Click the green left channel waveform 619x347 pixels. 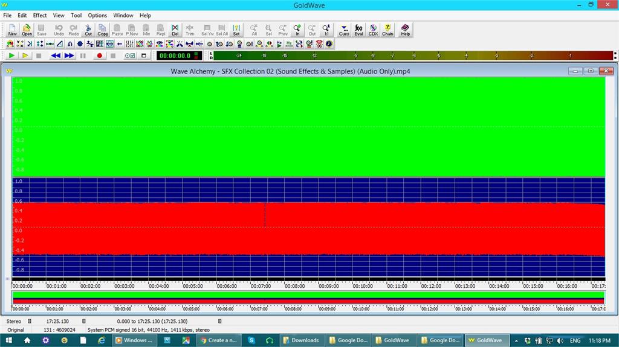(x=309, y=127)
